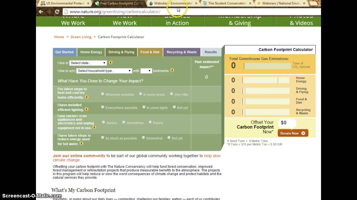The image size is (357, 200).
Task: Close the Free Carbon Footprint Calculator tab
Action: pos(142,3)
